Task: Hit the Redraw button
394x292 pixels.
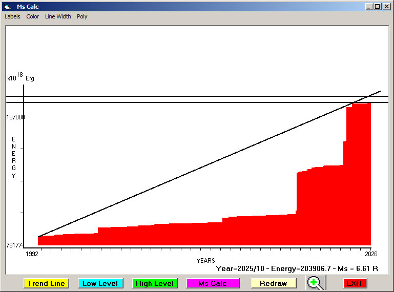Action: pos(273,283)
